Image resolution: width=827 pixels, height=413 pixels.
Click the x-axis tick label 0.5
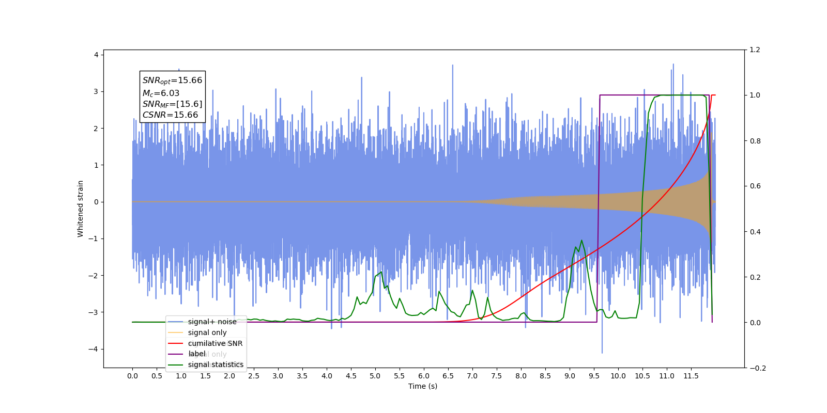coord(157,376)
